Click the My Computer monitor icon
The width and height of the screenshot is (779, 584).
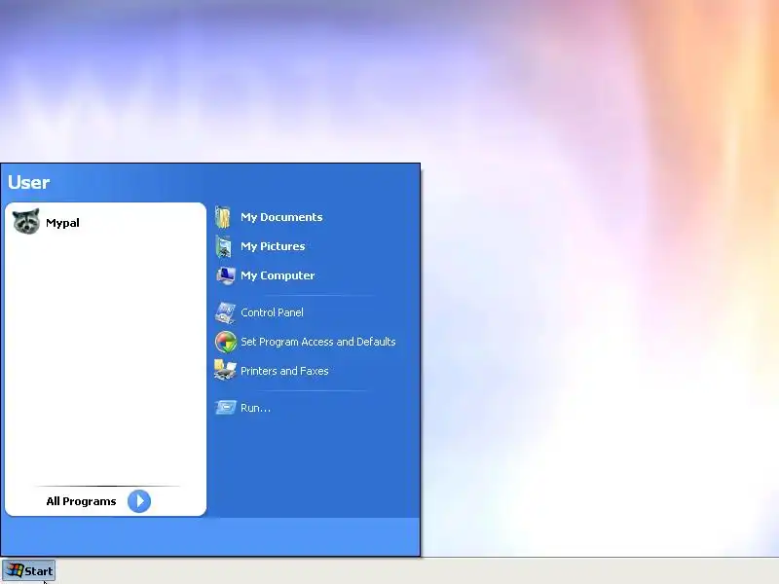[x=225, y=275]
